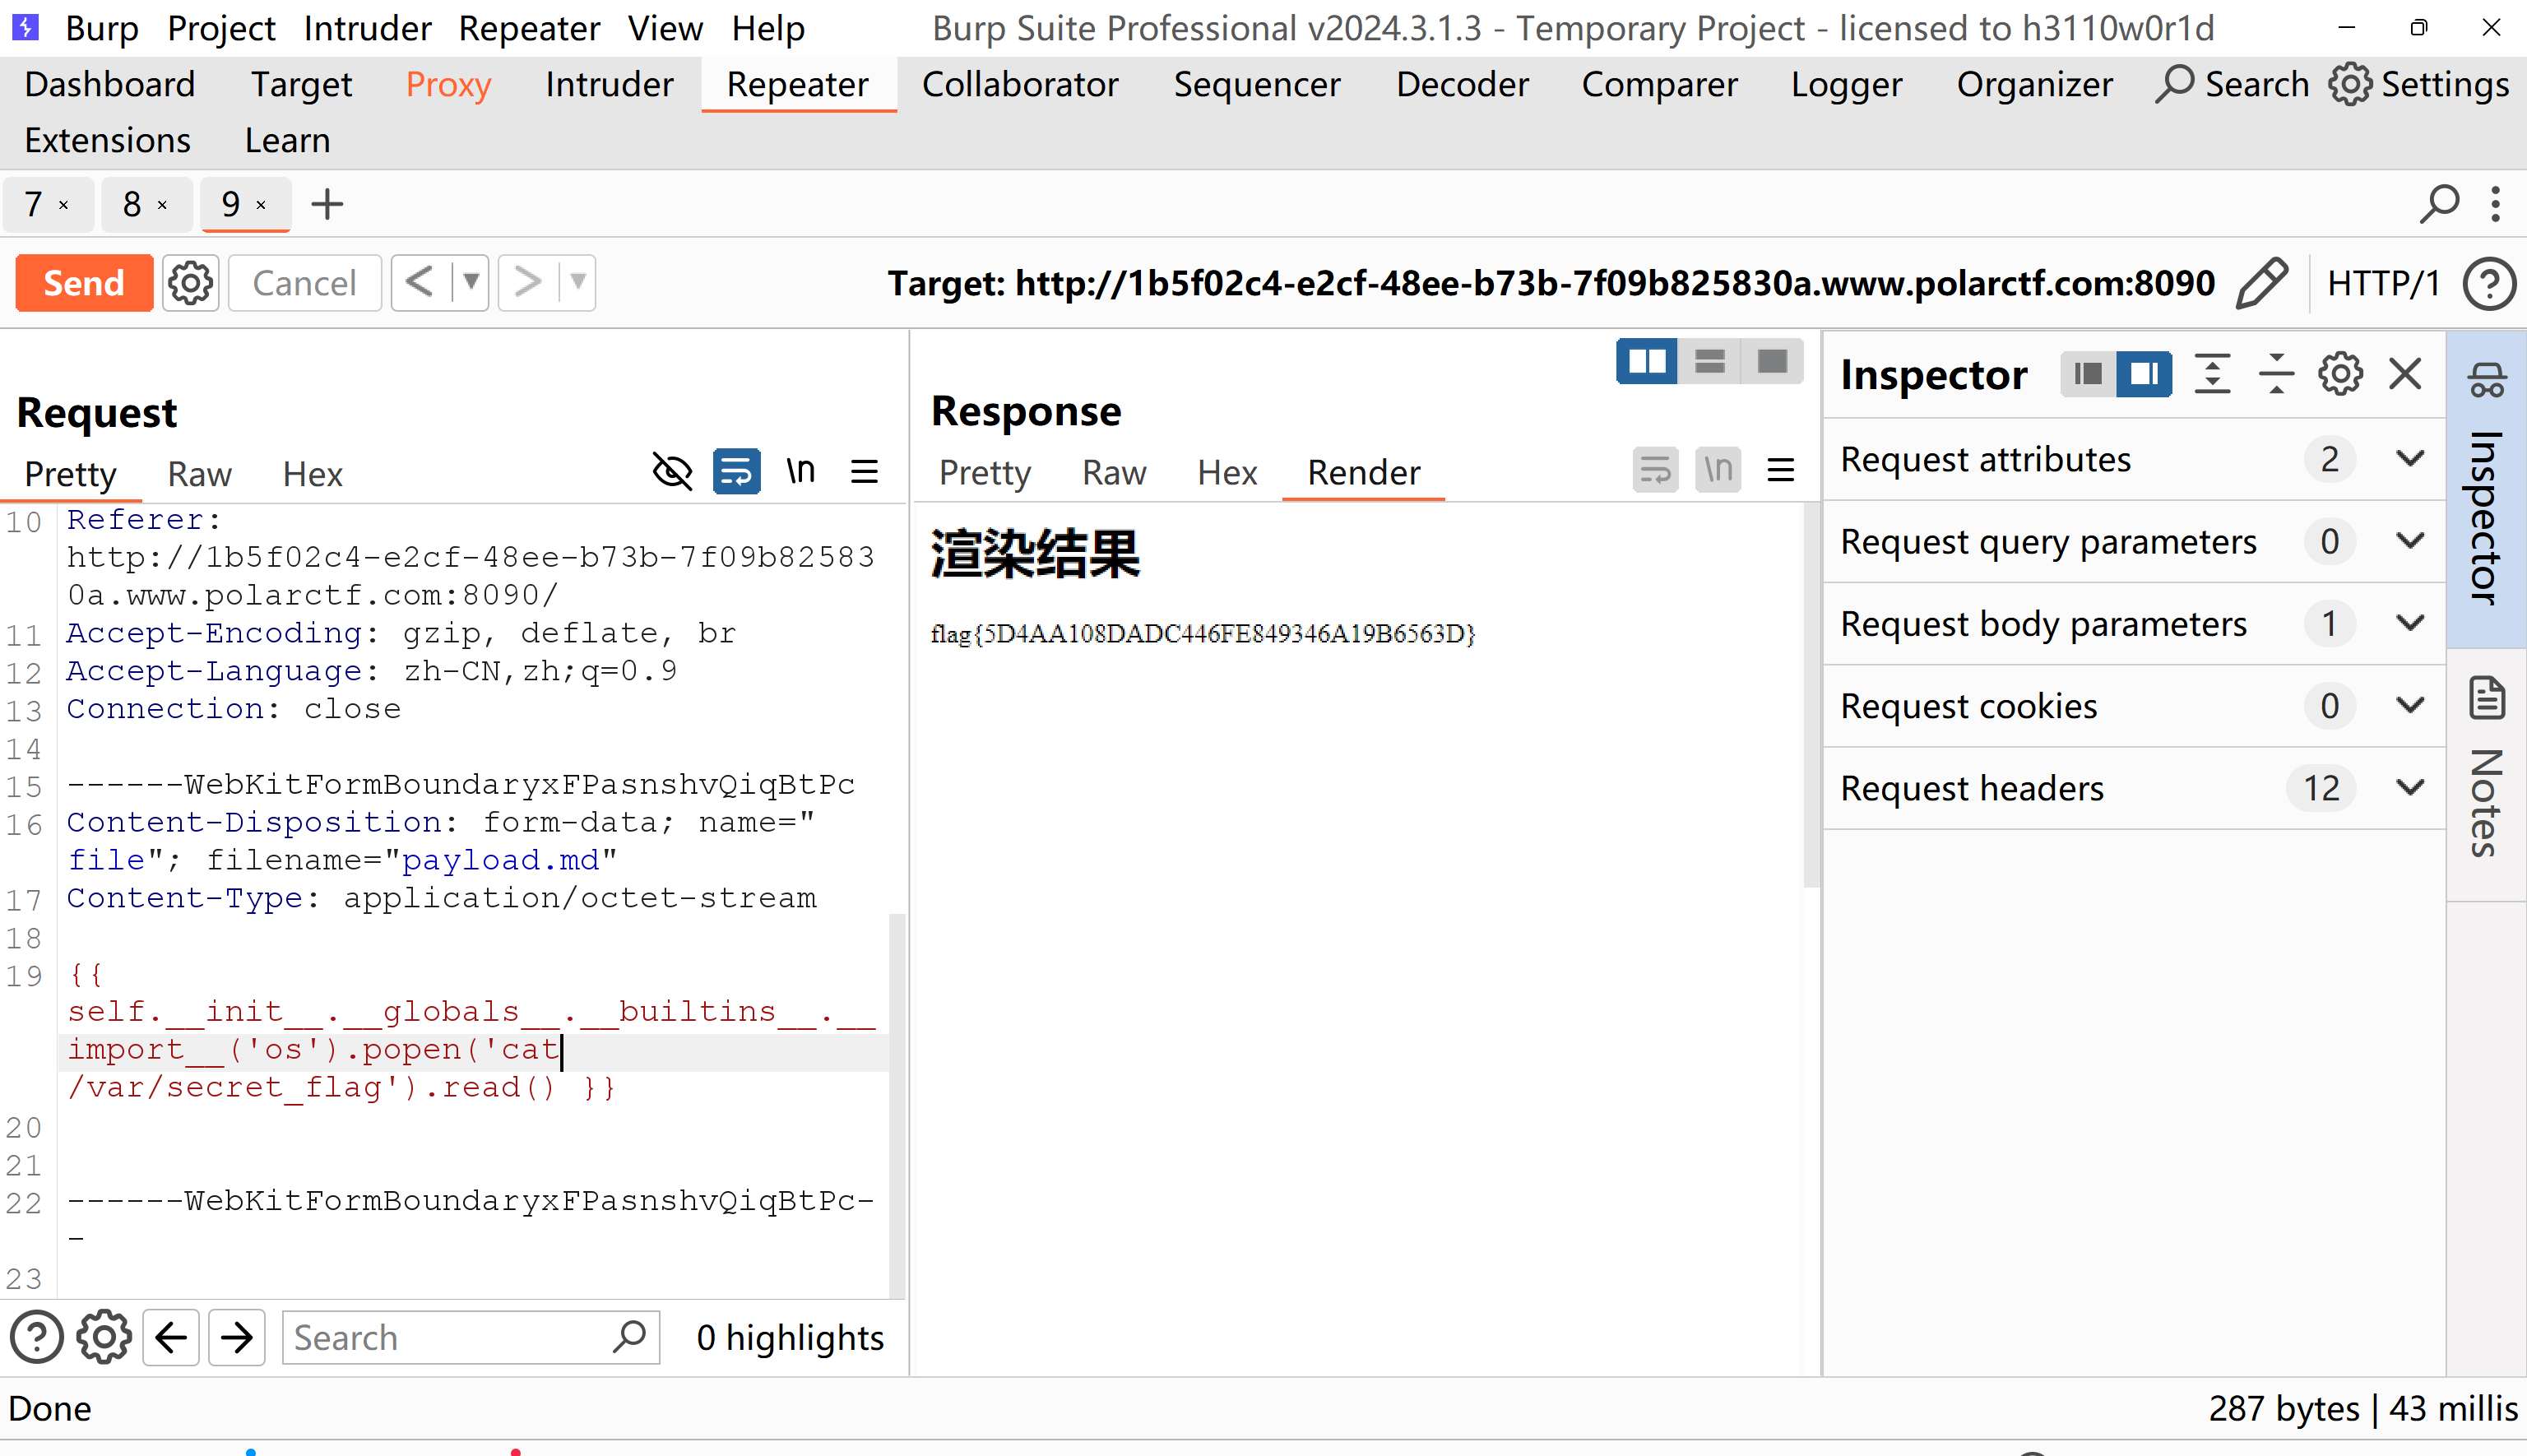
Task: Toggle request line wrapping icon
Action: click(736, 471)
